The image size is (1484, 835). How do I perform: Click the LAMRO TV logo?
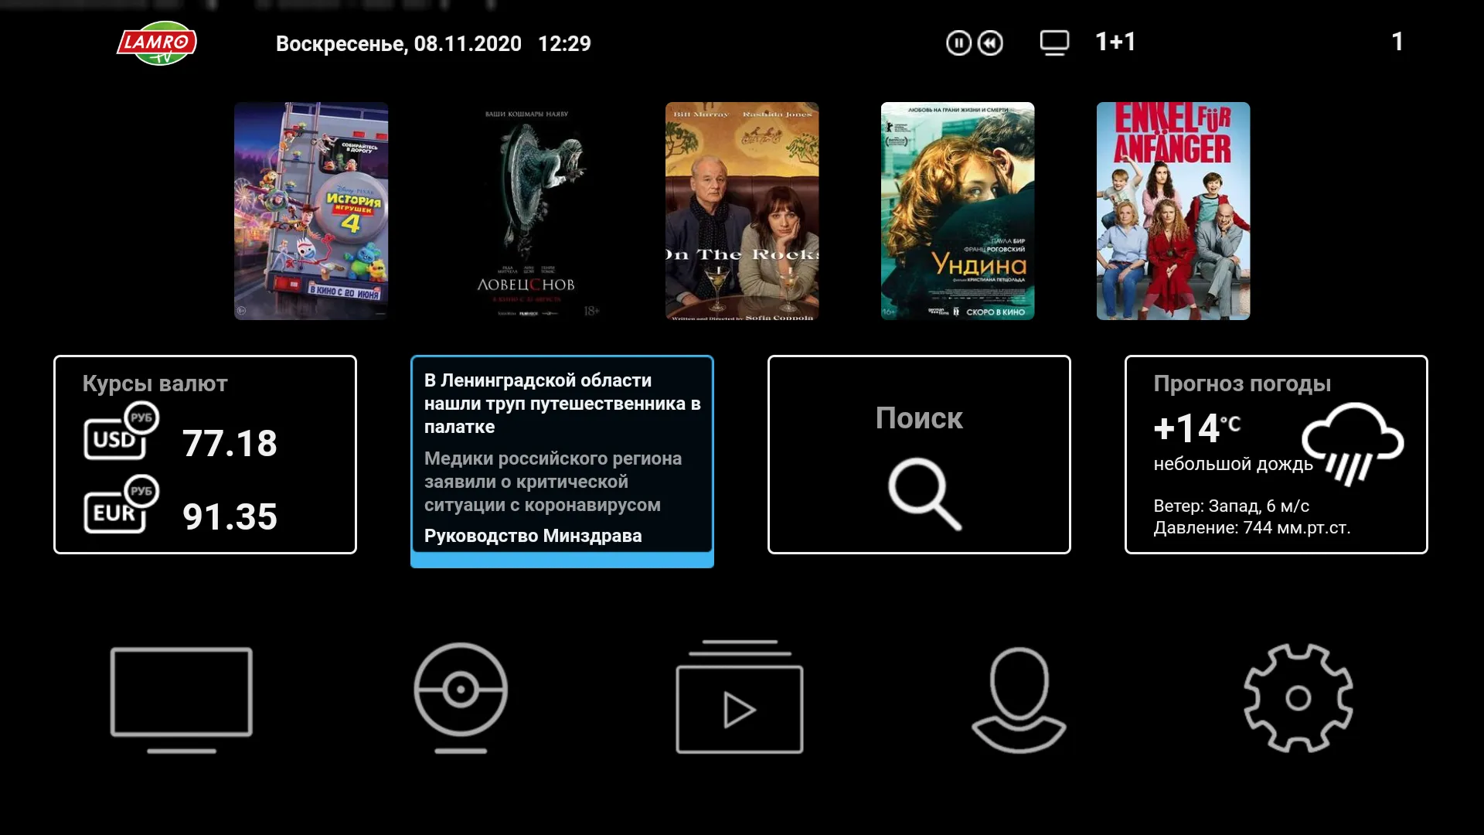(x=157, y=43)
